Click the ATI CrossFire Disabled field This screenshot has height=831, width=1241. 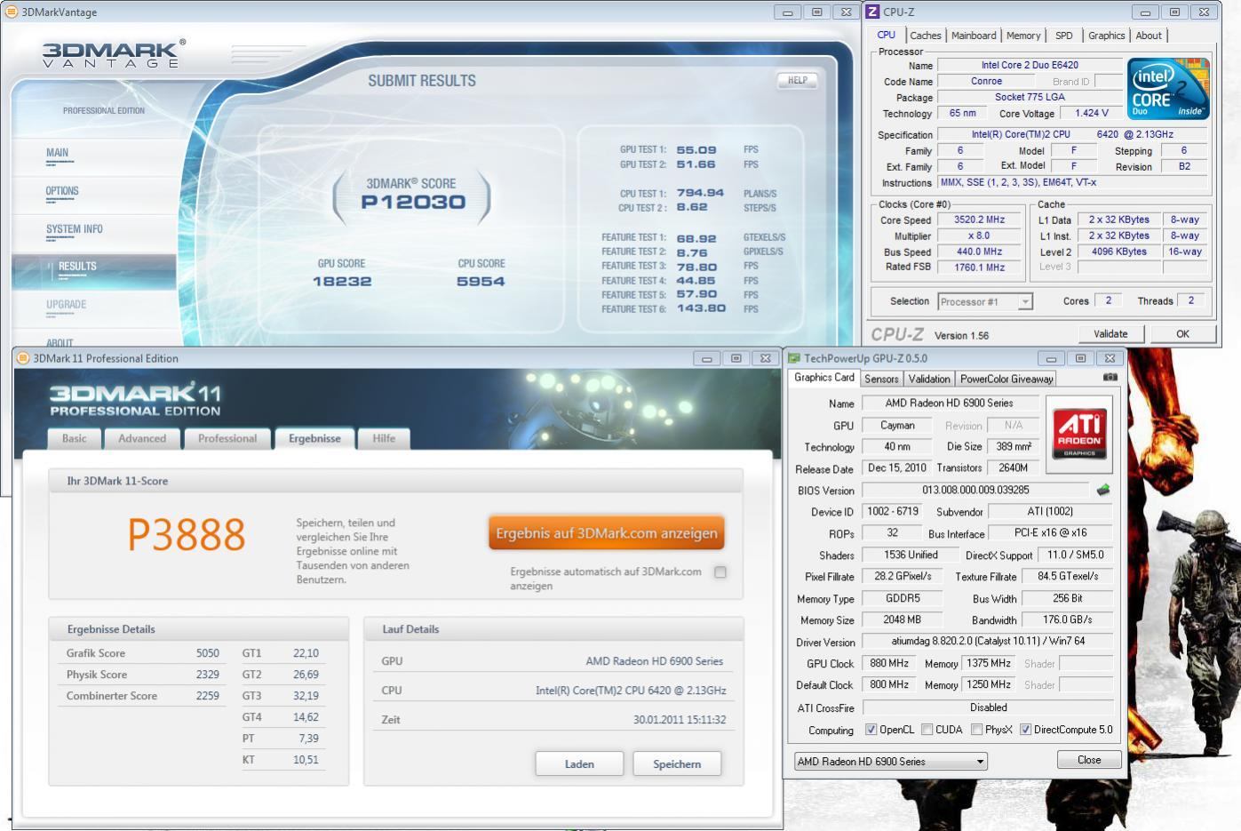coord(988,707)
